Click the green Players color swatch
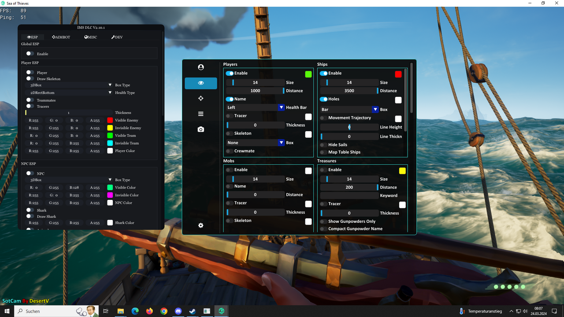 tap(308, 74)
